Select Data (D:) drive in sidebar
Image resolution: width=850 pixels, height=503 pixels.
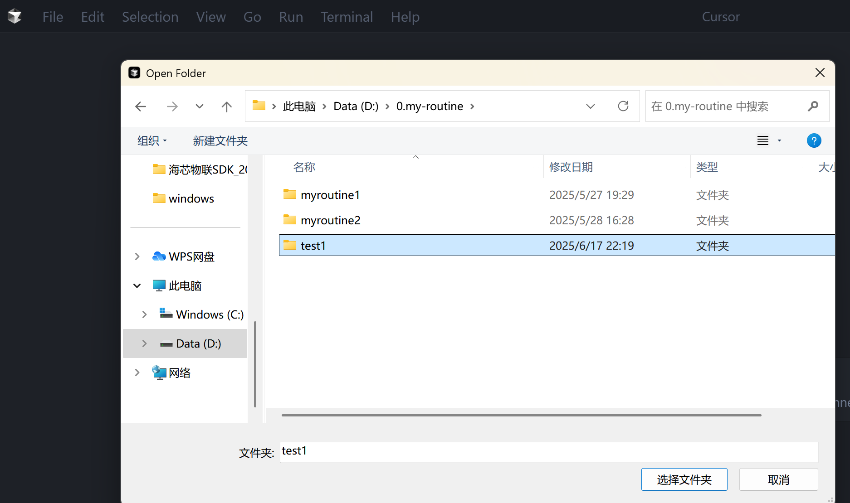(x=191, y=343)
